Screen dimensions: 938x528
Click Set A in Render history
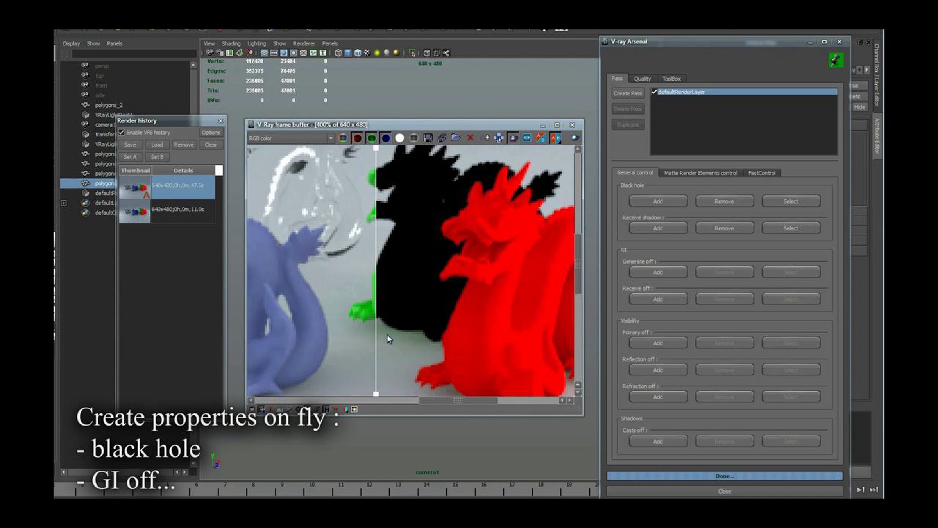(x=130, y=157)
